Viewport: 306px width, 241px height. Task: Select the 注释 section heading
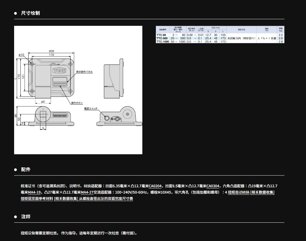click(26, 217)
